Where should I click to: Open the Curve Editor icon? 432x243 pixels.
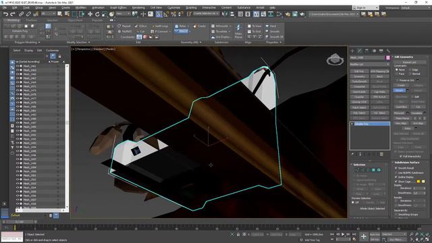pyautogui.click(x=263, y=13)
